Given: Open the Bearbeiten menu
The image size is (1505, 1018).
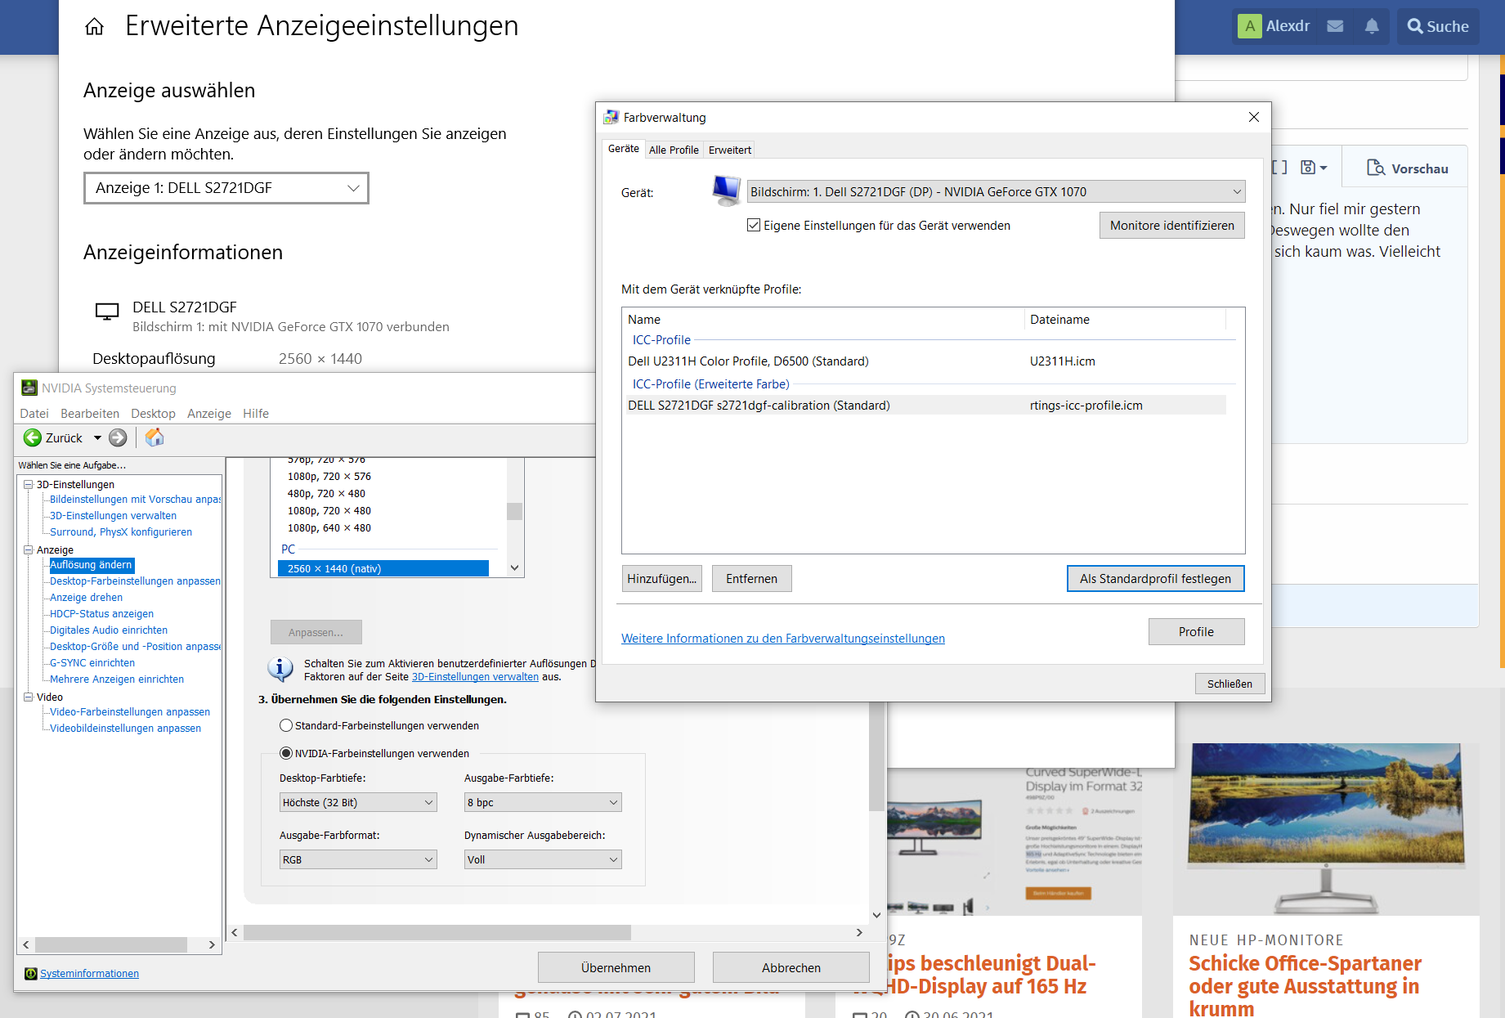Looking at the screenshot, I should (90, 413).
